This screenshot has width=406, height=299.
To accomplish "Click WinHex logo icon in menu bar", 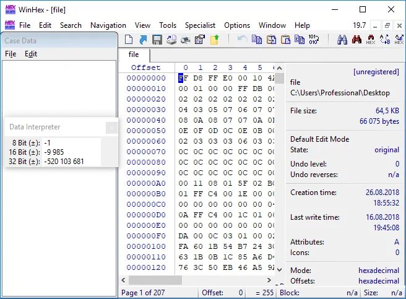I will click(x=10, y=25).
